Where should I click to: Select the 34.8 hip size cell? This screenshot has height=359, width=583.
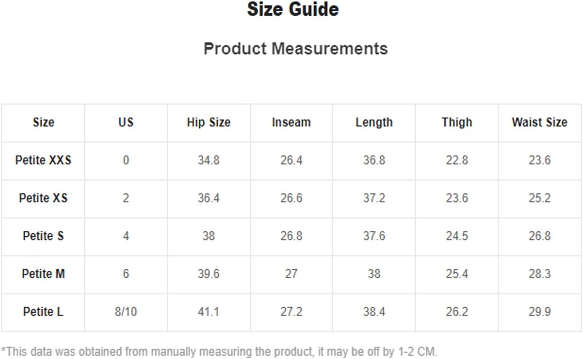208,160
